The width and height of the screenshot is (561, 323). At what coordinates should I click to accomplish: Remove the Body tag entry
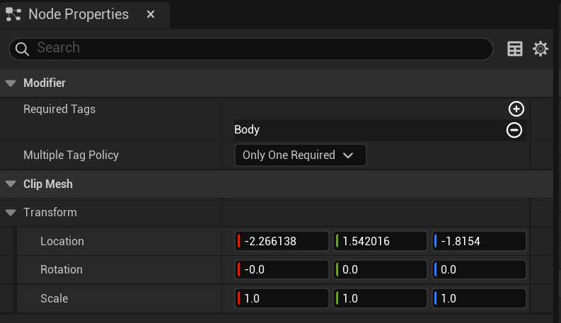coord(514,130)
